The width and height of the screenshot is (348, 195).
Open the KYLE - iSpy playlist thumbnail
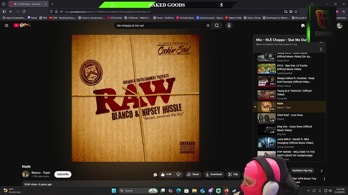click(266, 69)
